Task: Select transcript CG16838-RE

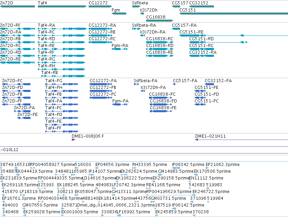Action: coord(160,52)
